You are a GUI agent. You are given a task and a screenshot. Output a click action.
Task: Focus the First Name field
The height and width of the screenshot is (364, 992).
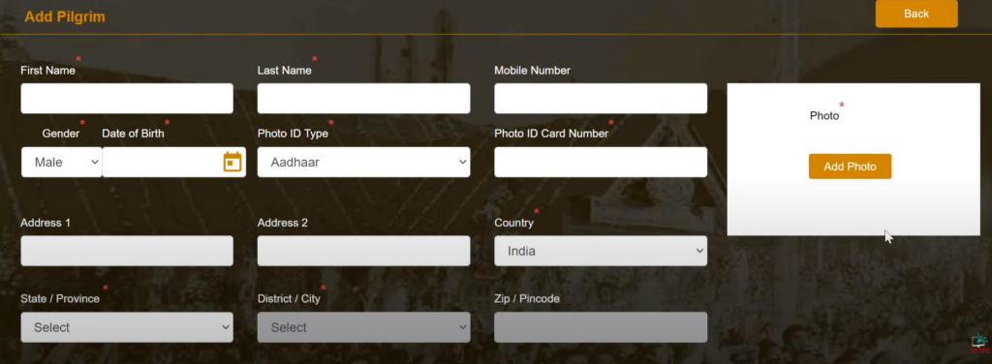tap(127, 99)
